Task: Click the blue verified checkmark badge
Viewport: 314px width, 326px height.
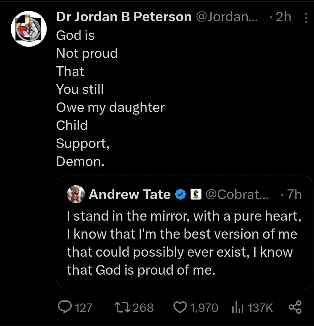Action: [x=180, y=195]
